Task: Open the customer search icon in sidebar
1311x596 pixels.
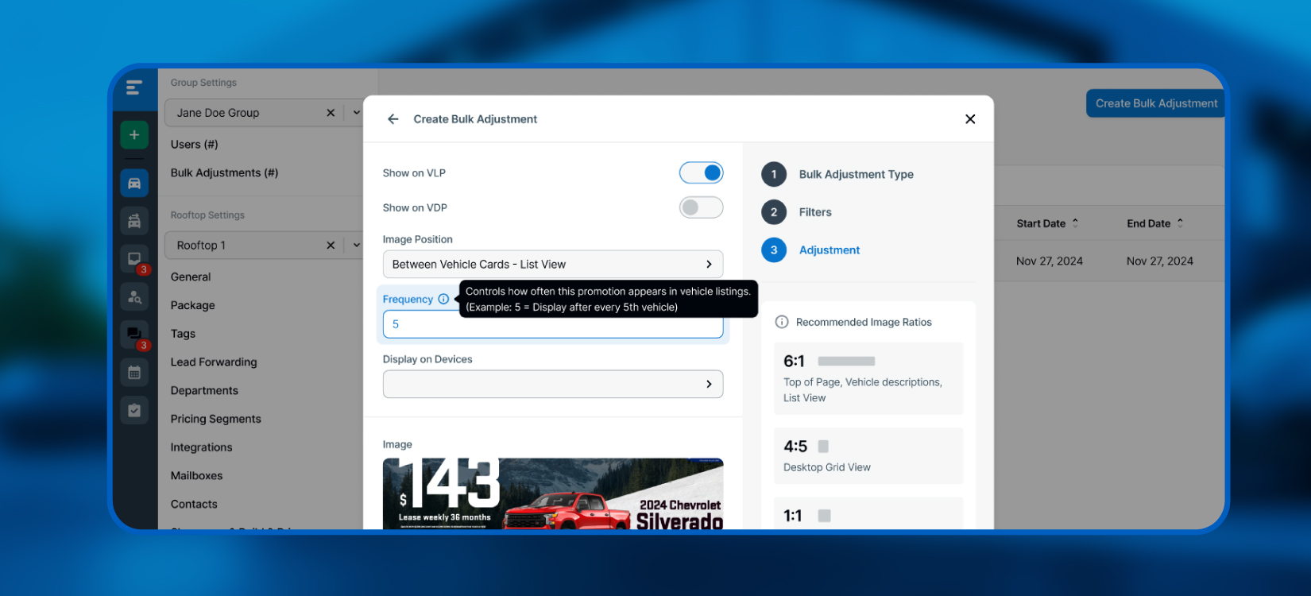Action: click(x=134, y=297)
